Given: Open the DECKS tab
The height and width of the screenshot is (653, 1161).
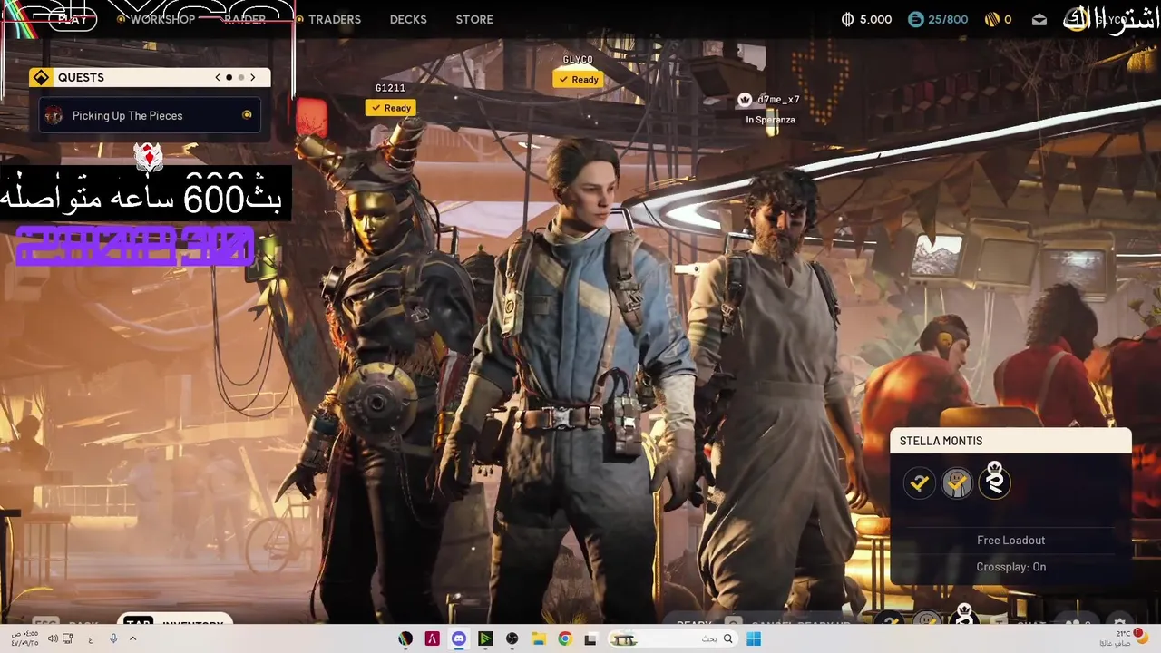Looking at the screenshot, I should (408, 19).
